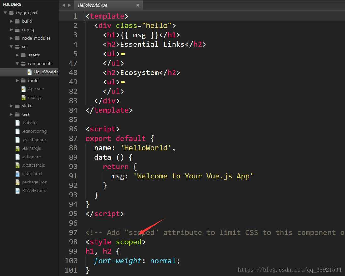Click the .eslintignore file icon
The height and width of the screenshot is (276, 345).
[x=18, y=140]
